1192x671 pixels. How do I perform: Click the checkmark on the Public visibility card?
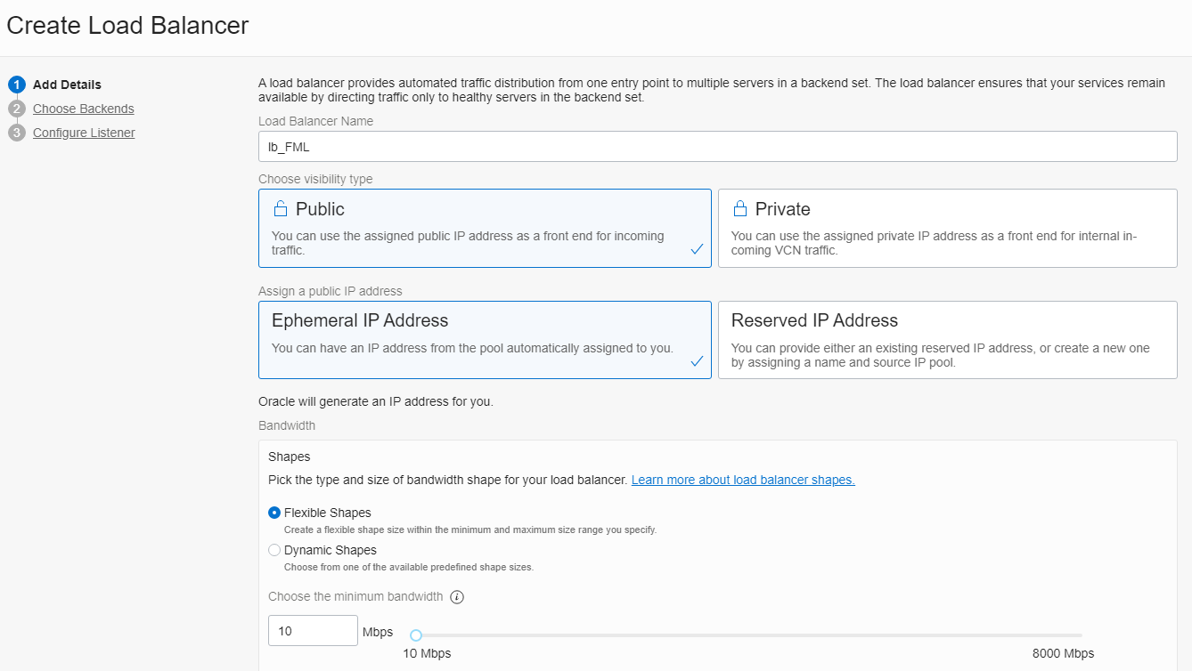(697, 250)
